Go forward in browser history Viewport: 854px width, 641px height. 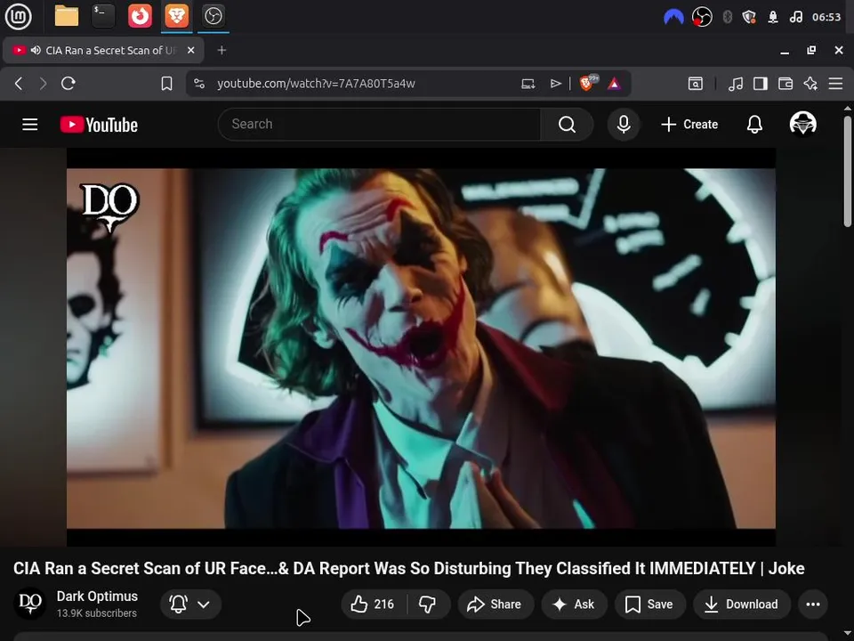tap(43, 84)
